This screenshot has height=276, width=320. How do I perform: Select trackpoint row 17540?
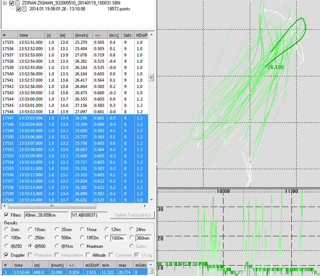point(75,74)
